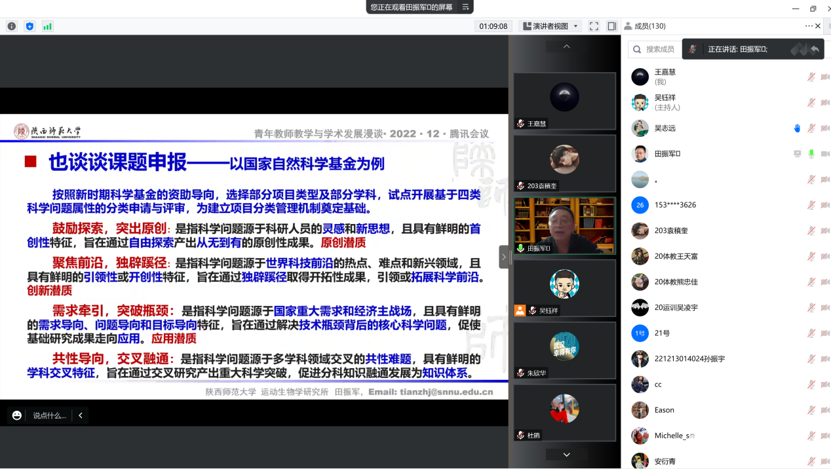The width and height of the screenshot is (831, 469).
Task: Check the green network signal icon
Action: pos(47,26)
